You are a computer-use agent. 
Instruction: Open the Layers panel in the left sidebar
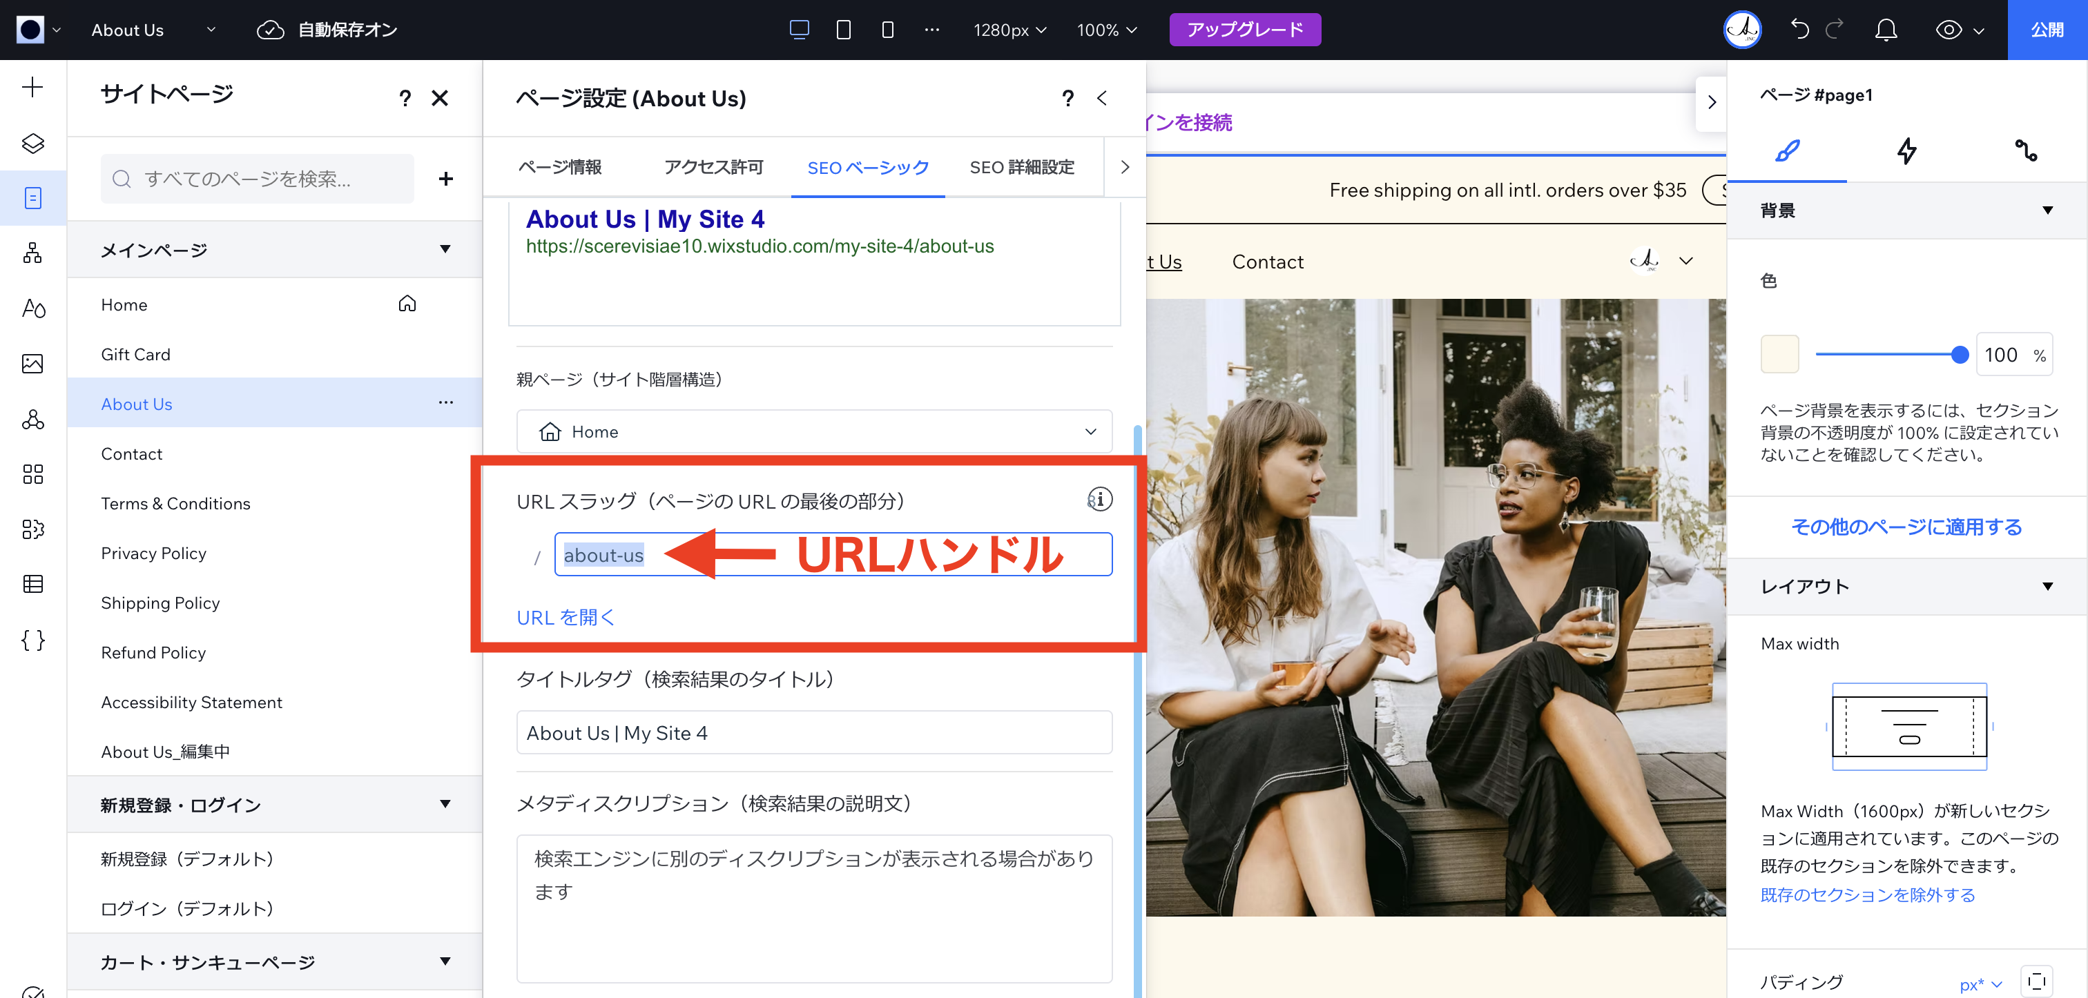pos(32,144)
